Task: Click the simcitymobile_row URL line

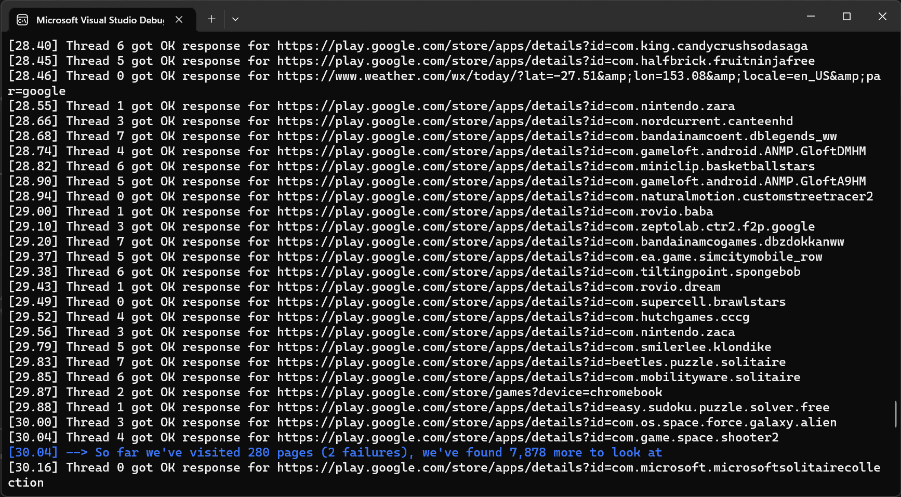Action: (x=415, y=257)
